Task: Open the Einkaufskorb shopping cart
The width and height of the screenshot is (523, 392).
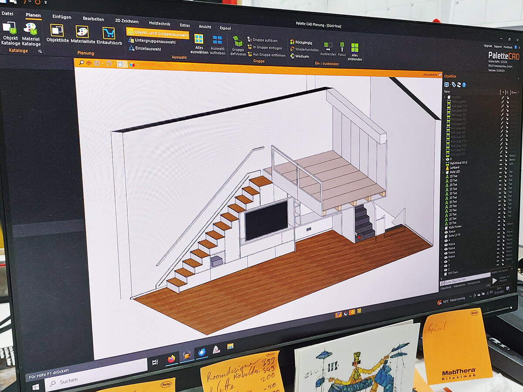Action: click(x=109, y=36)
